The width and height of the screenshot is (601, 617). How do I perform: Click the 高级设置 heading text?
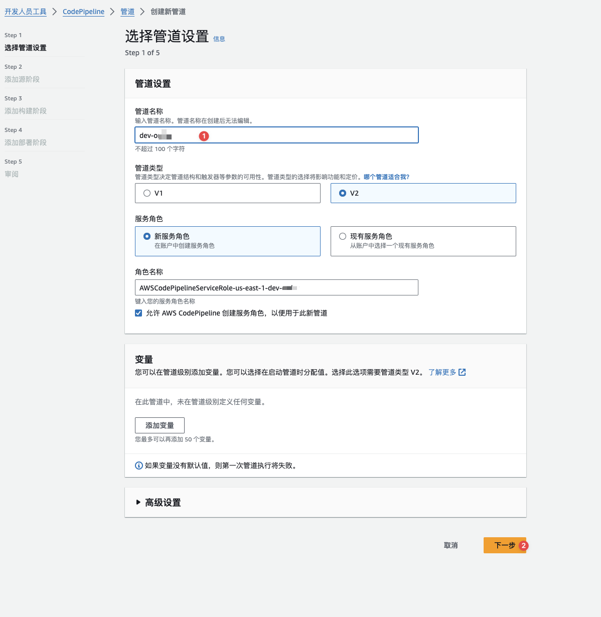(x=163, y=502)
